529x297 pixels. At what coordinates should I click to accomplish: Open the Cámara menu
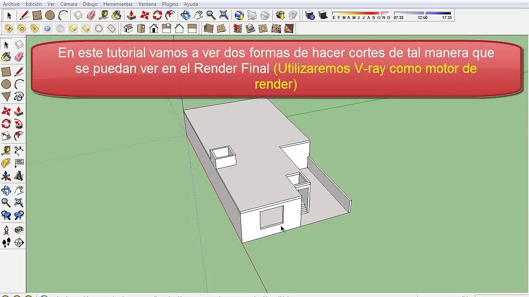69,4
